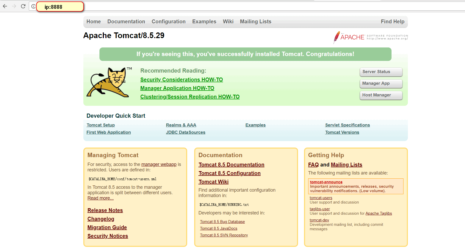
Task: Open Mailing Lists in the top navigation
Action: click(255, 22)
